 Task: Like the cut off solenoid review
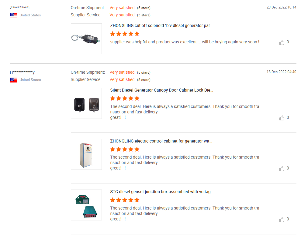tap(282, 42)
